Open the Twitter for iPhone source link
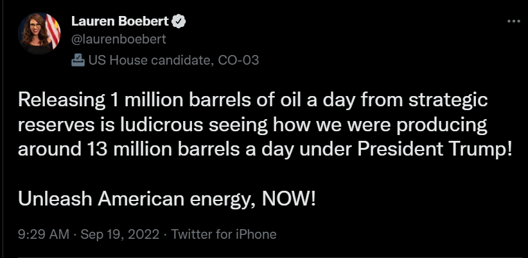The height and width of the screenshot is (258, 528). tap(224, 234)
